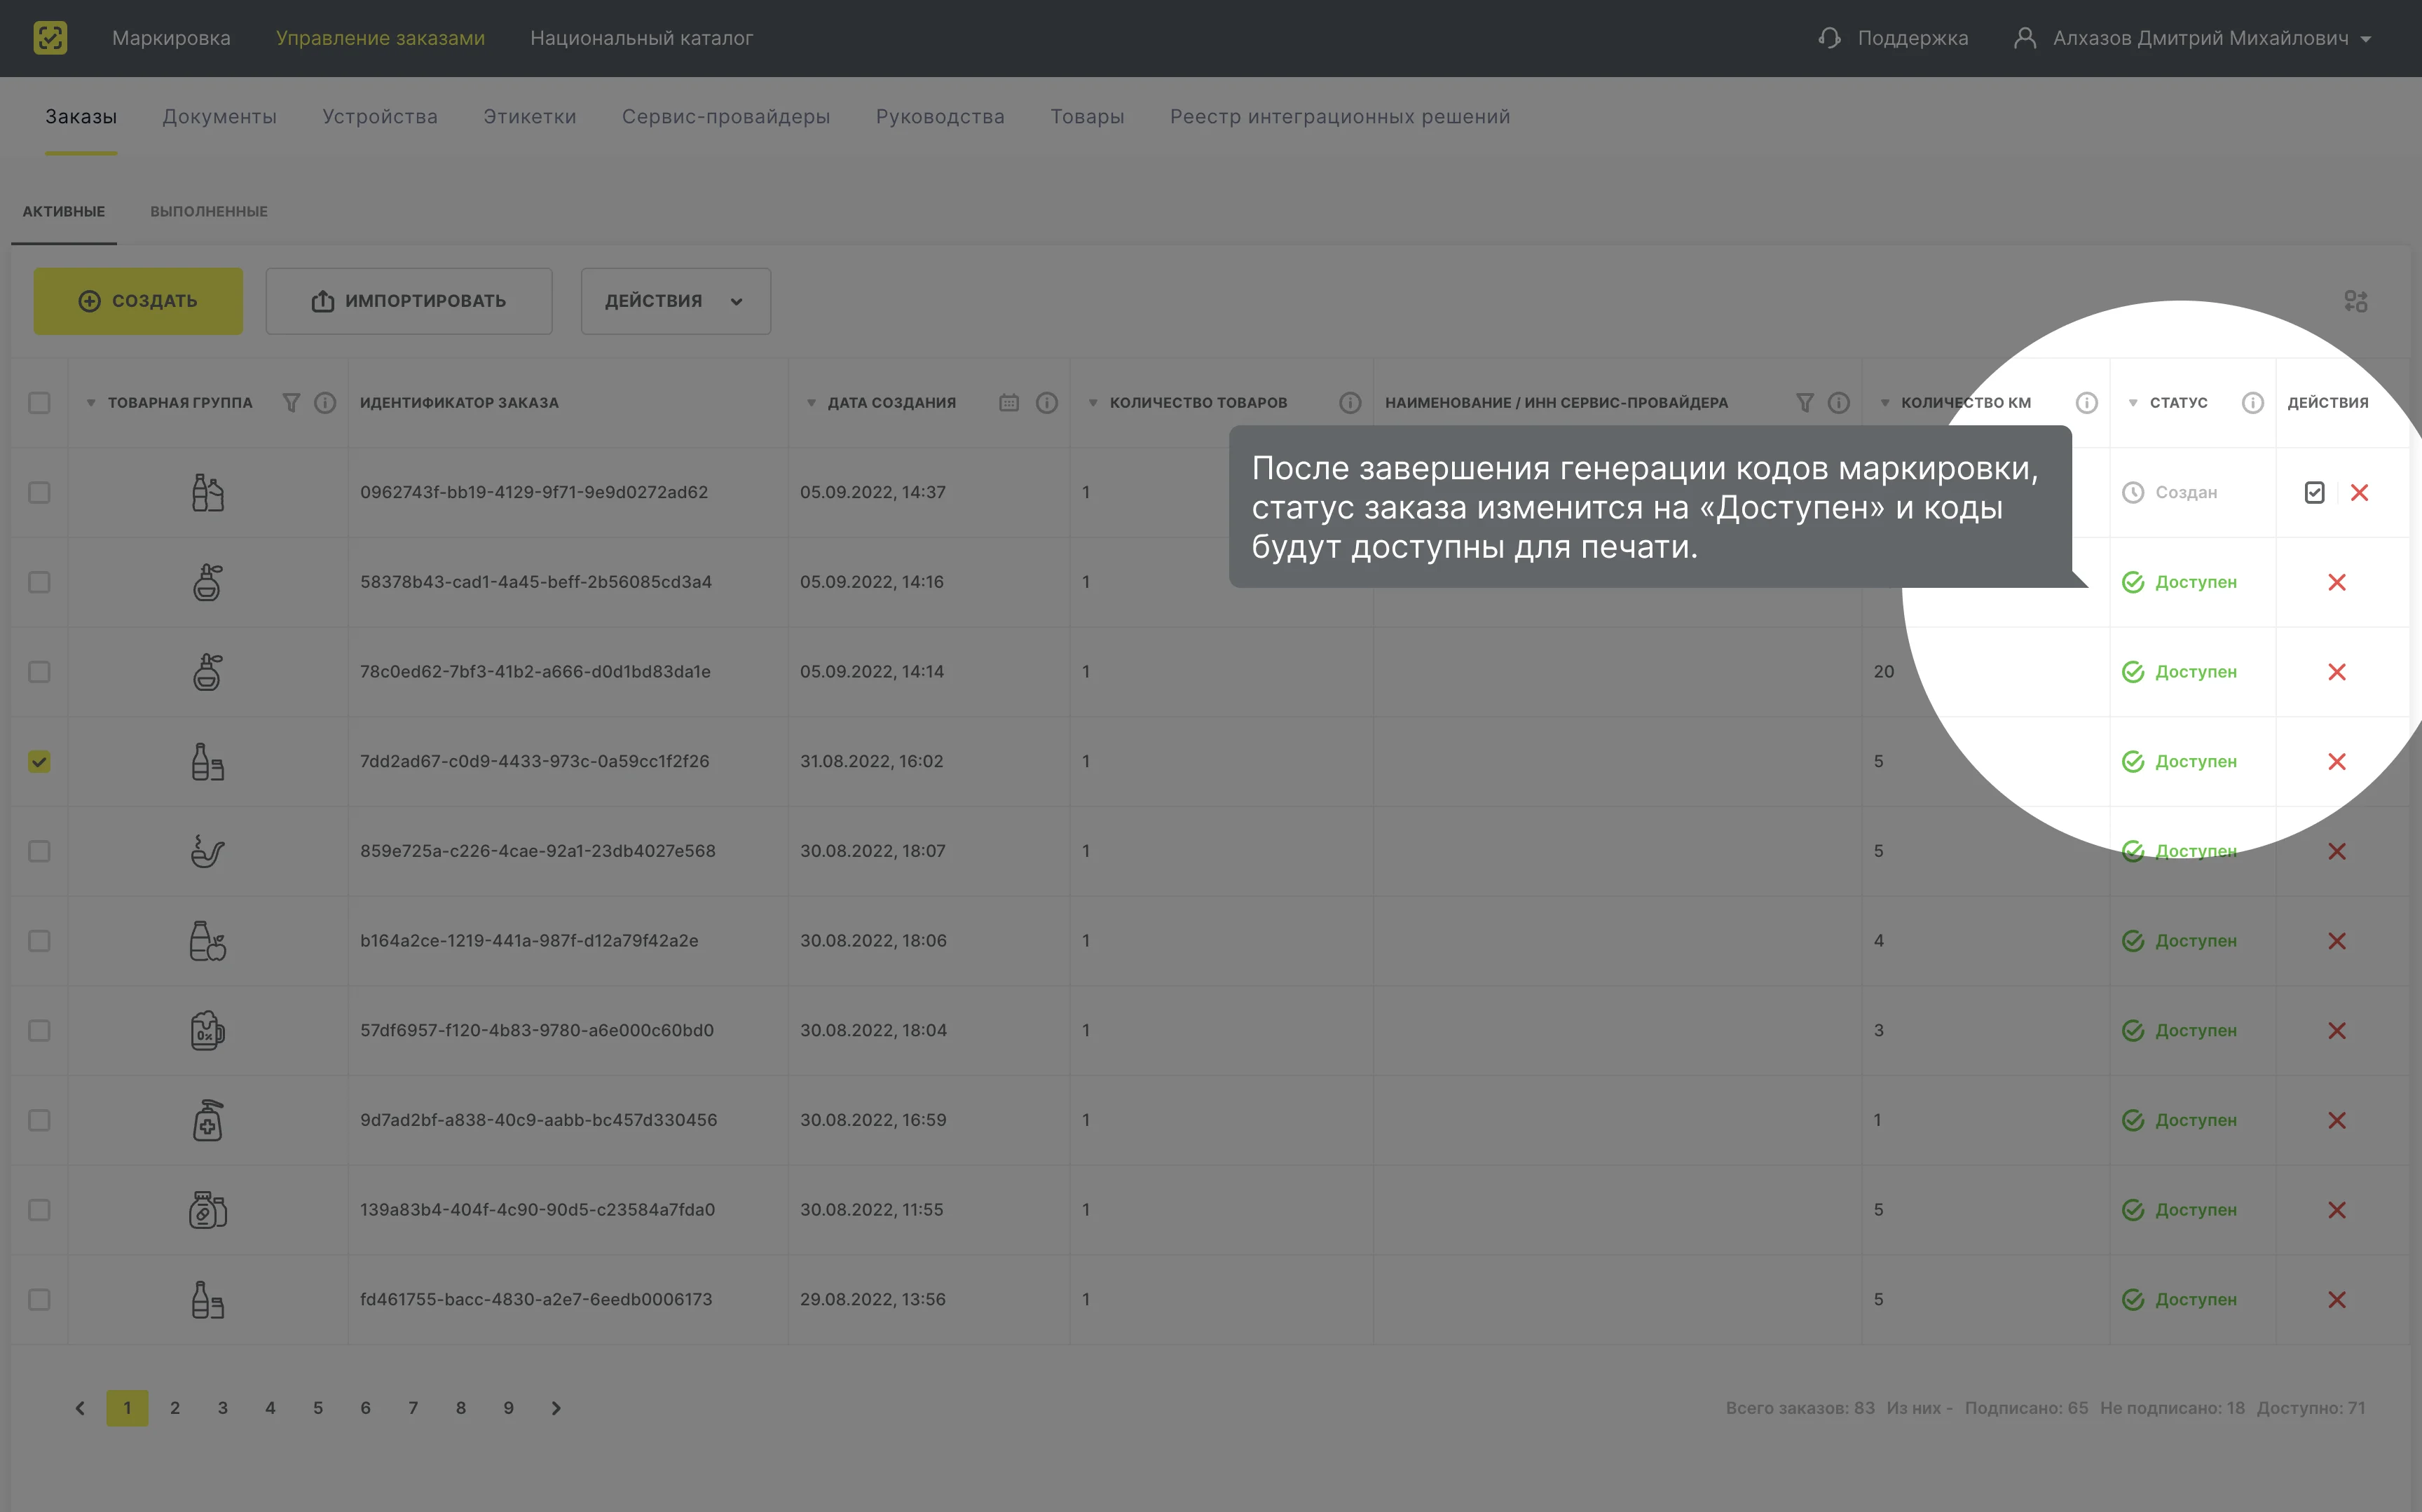Expand the user menu arrow near Алхазов

(2365, 39)
